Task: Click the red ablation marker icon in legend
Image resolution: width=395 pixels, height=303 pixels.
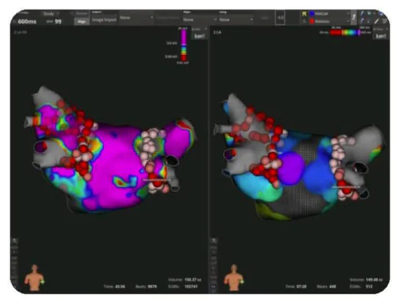Action: [x=312, y=20]
